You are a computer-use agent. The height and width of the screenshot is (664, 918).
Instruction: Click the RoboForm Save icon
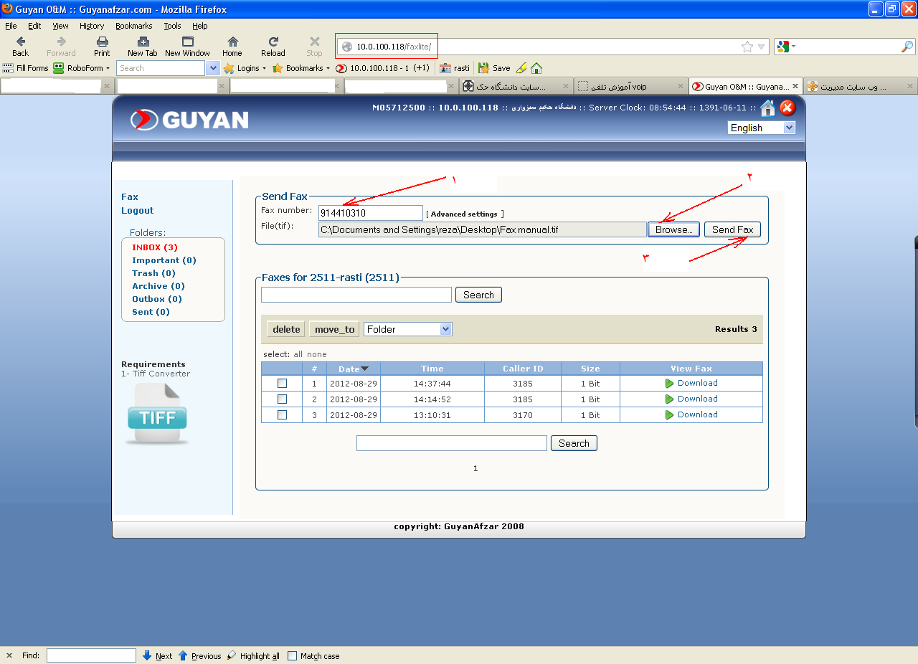[494, 68]
